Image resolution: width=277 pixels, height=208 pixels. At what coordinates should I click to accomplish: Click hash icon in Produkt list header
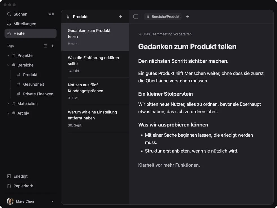pos(68,17)
